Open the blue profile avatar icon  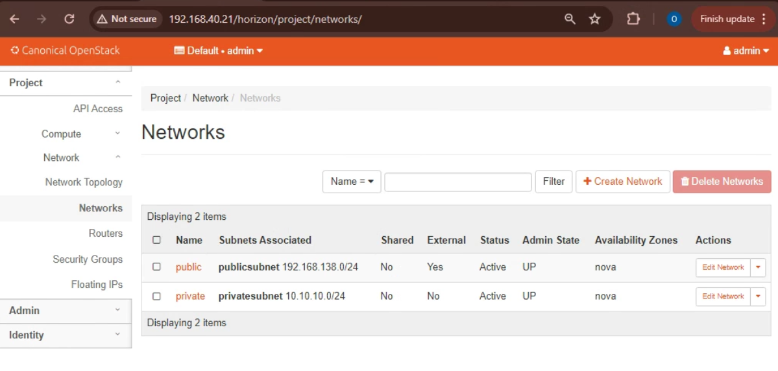pos(674,19)
